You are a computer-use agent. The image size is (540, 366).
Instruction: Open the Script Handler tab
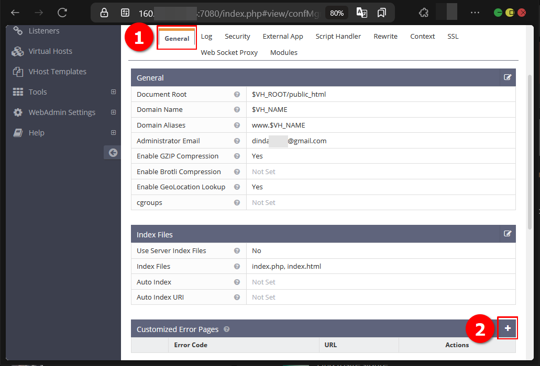(x=338, y=37)
